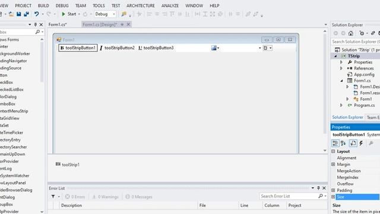Expand the Program.cs node

tap(341, 105)
